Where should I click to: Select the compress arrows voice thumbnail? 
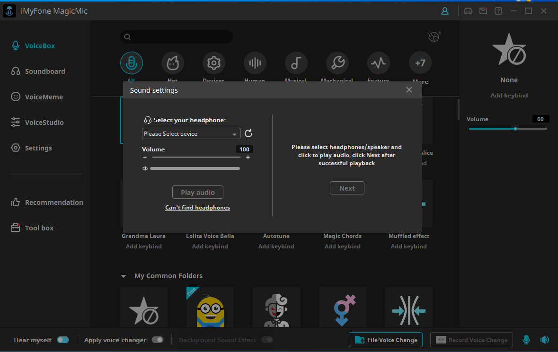point(408,307)
